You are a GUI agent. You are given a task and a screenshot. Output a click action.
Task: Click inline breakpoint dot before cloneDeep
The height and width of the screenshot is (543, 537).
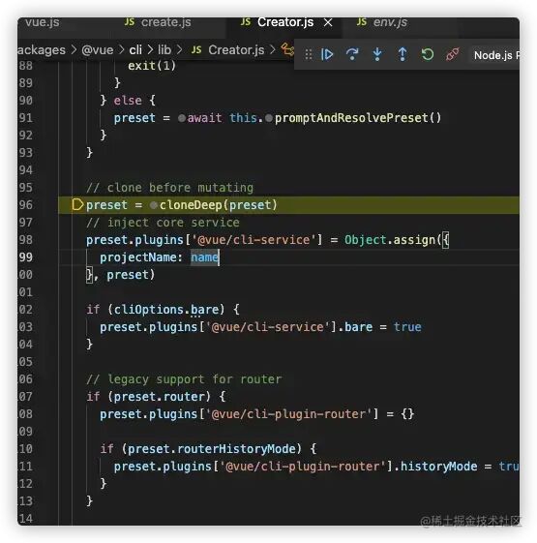(154, 205)
